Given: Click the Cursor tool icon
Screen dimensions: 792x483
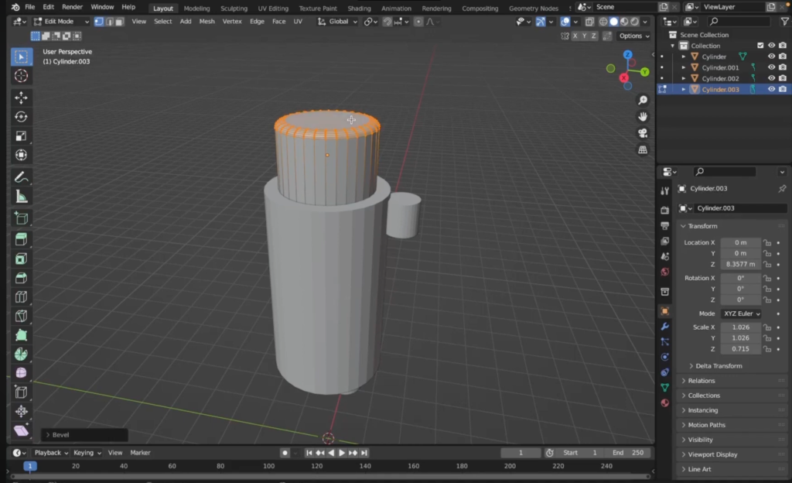Looking at the screenshot, I should (21, 75).
